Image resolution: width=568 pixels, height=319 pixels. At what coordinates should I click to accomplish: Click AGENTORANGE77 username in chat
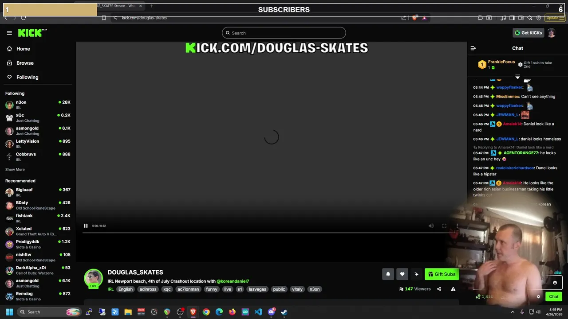click(x=521, y=153)
